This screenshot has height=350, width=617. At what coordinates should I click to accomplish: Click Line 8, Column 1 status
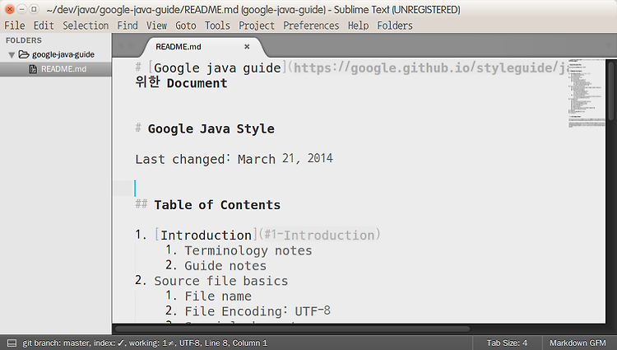coord(236,343)
